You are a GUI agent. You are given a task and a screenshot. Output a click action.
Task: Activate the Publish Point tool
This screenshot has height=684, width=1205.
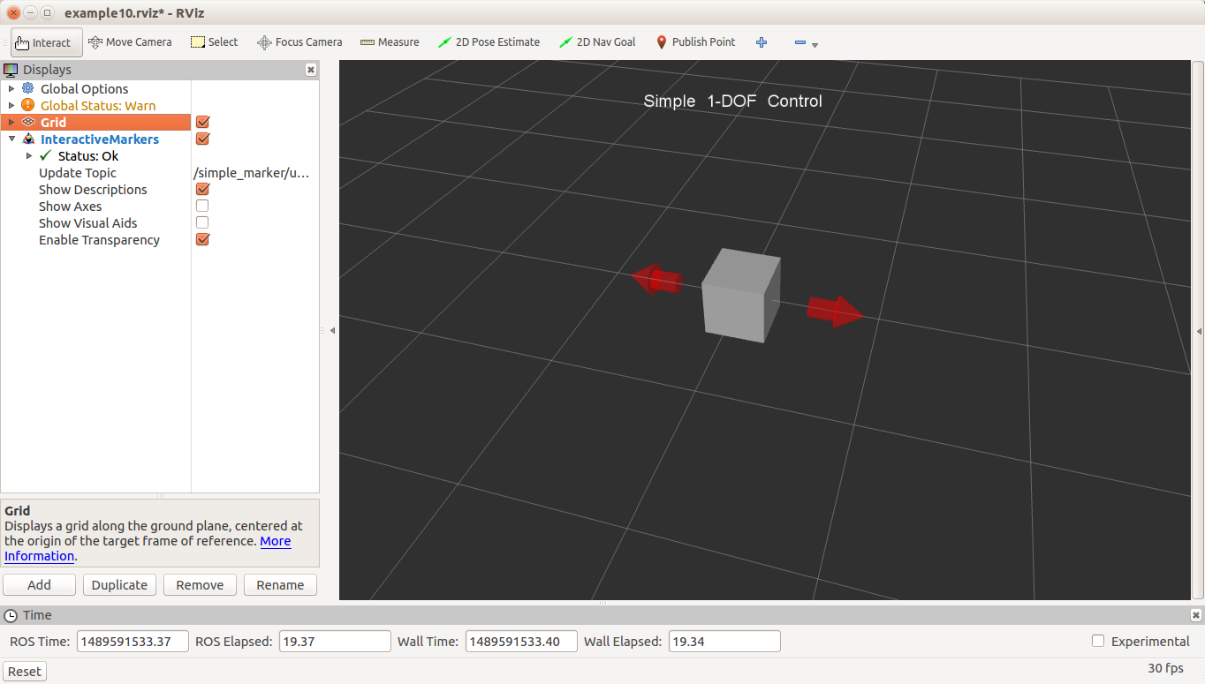point(695,41)
